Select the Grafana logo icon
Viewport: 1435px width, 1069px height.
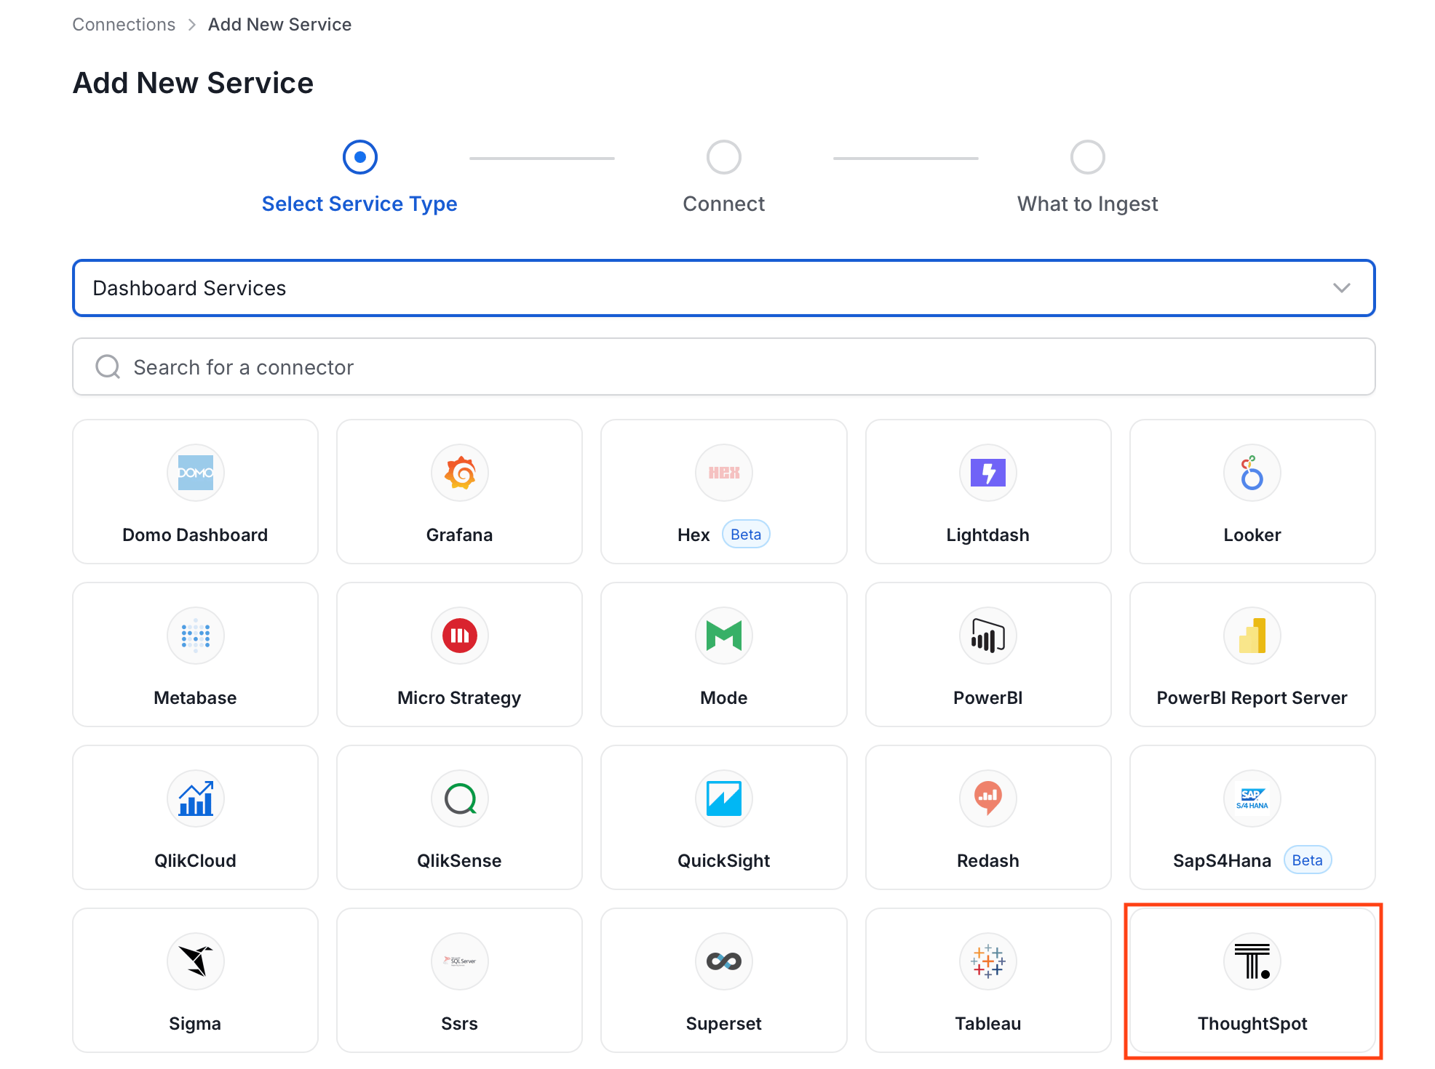coord(459,473)
